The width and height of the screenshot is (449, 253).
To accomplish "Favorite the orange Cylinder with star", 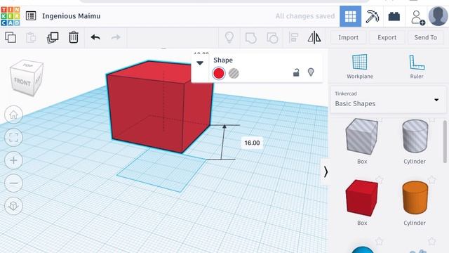I will tap(432, 180).
